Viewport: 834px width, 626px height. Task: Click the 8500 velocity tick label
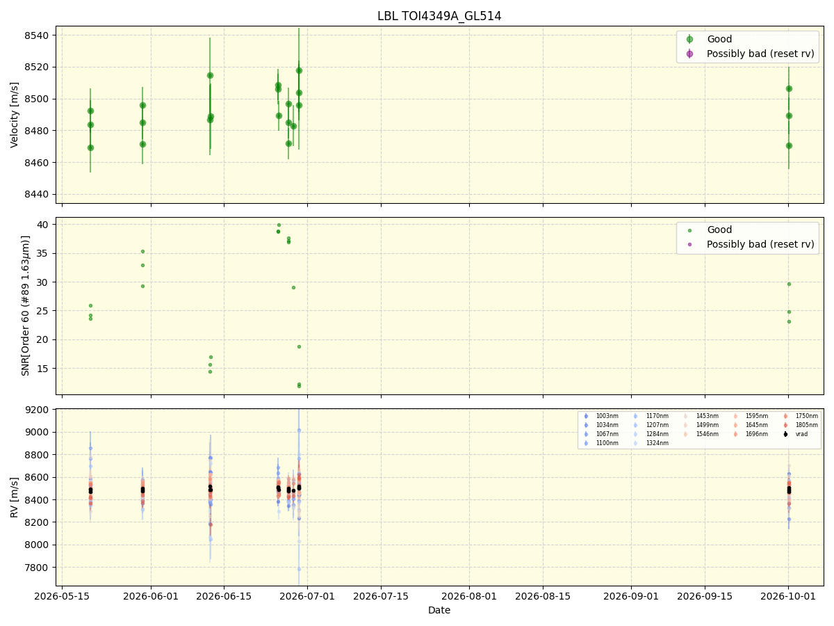38,99
